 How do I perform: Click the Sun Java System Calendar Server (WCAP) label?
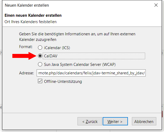coord(80,65)
